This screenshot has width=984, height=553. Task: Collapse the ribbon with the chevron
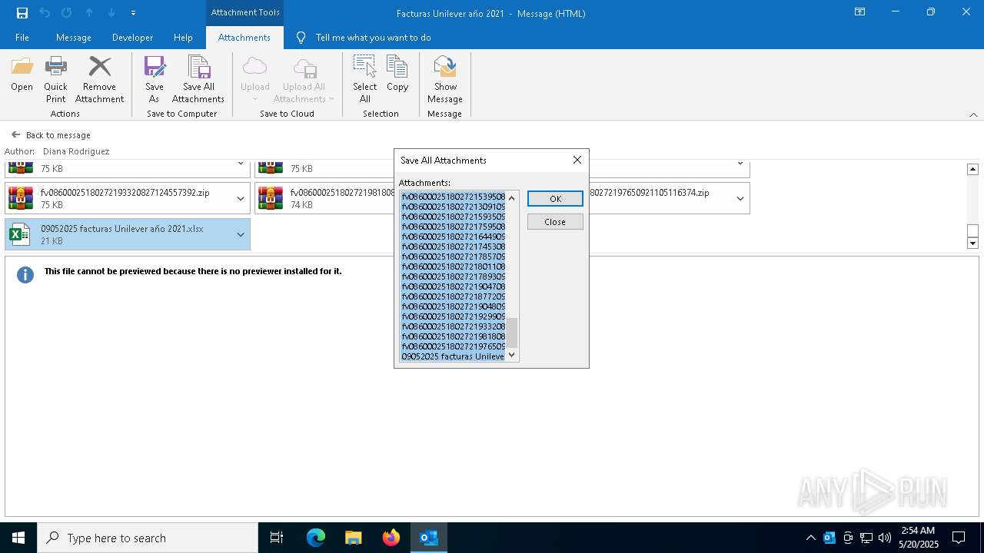click(973, 114)
